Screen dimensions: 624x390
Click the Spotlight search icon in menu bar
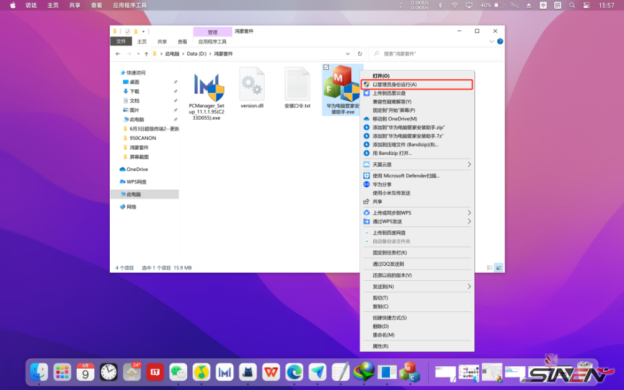[x=572, y=5]
